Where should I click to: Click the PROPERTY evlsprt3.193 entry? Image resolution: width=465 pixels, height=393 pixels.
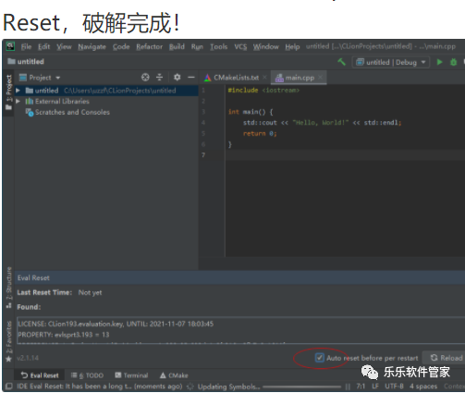coord(64,335)
